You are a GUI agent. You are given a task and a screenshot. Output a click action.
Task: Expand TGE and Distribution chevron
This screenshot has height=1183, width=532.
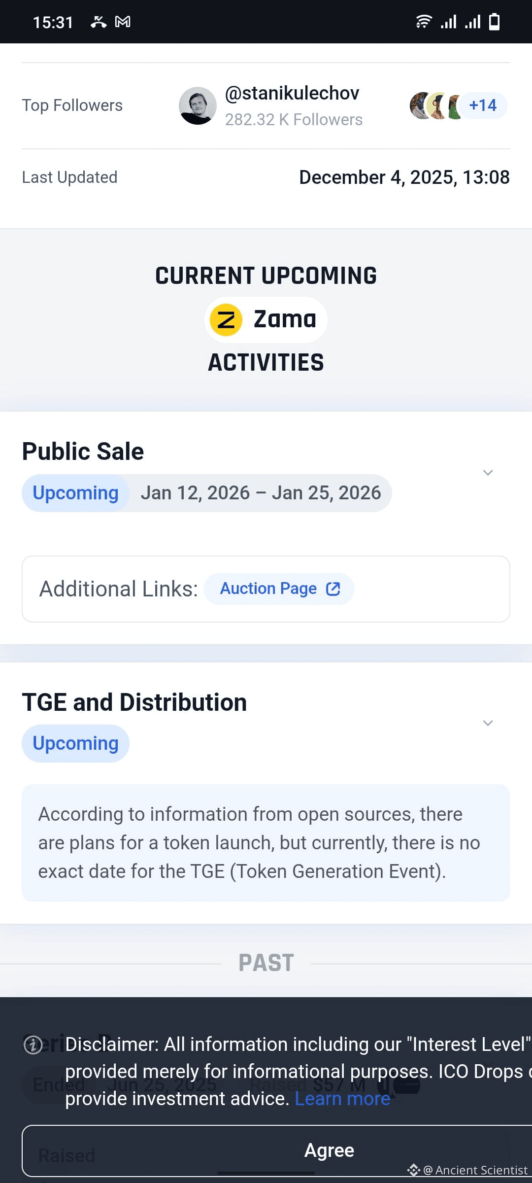click(x=488, y=723)
